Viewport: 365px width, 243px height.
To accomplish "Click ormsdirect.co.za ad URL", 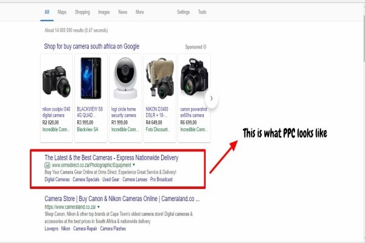I will point(91,165).
